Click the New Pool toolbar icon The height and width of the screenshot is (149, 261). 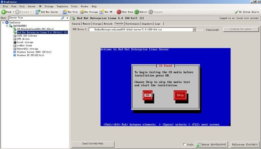[65, 12]
